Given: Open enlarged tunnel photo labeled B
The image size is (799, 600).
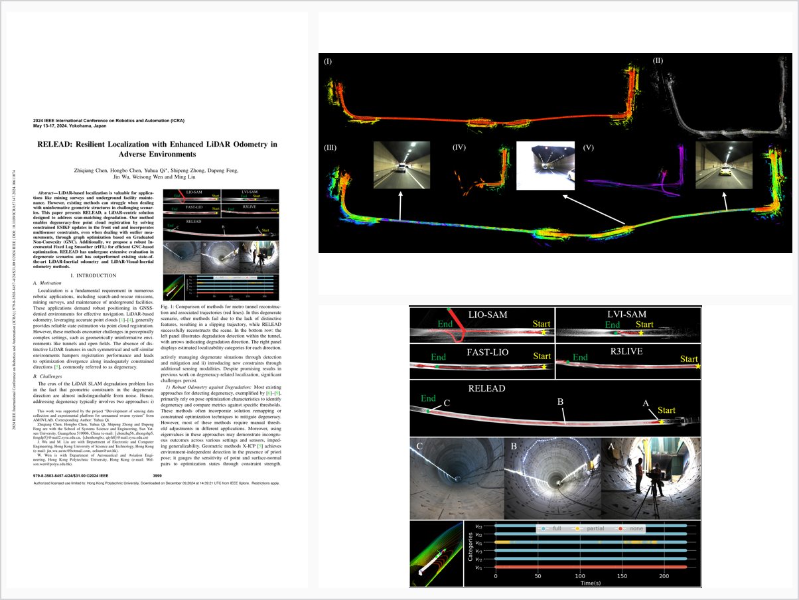Looking at the screenshot, I should (x=552, y=478).
